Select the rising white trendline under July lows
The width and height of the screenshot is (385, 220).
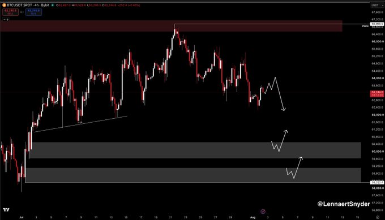tap(80, 124)
